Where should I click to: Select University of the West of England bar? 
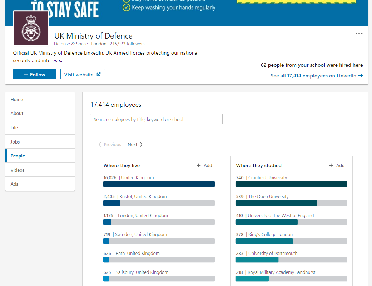pos(292,222)
